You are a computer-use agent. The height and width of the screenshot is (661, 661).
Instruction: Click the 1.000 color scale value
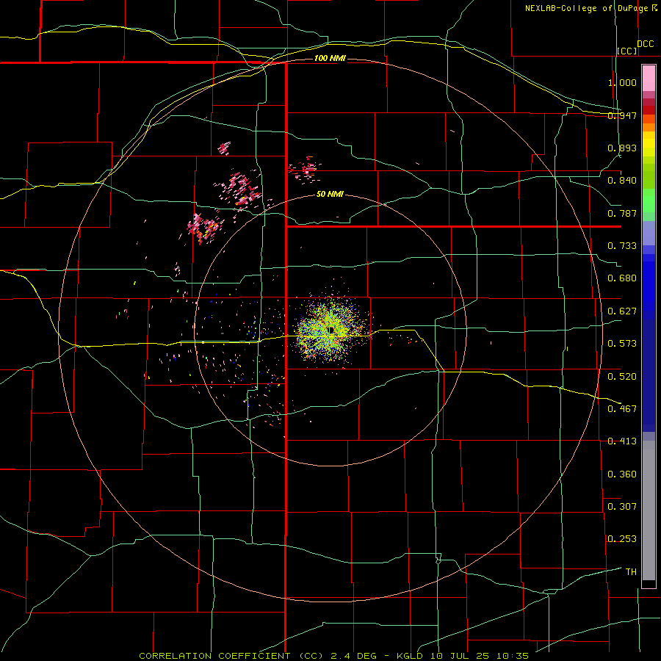pyautogui.click(x=622, y=82)
